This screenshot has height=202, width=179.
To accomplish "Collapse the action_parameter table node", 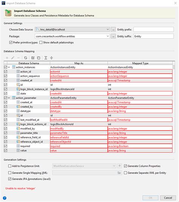I will [9, 98].
